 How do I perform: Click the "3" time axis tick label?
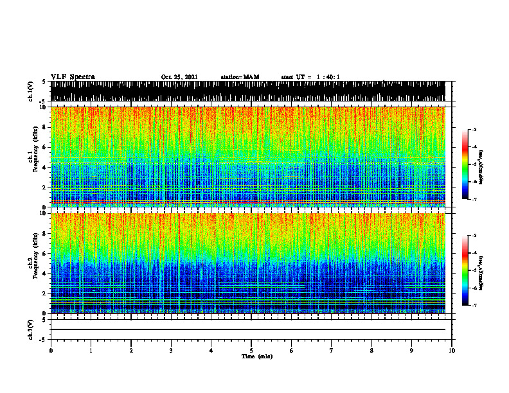(171, 351)
